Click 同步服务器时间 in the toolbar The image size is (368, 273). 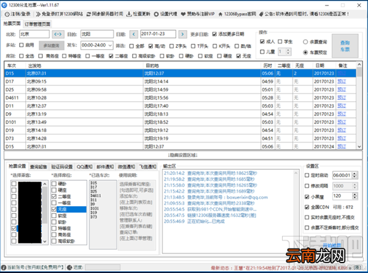click(x=104, y=14)
